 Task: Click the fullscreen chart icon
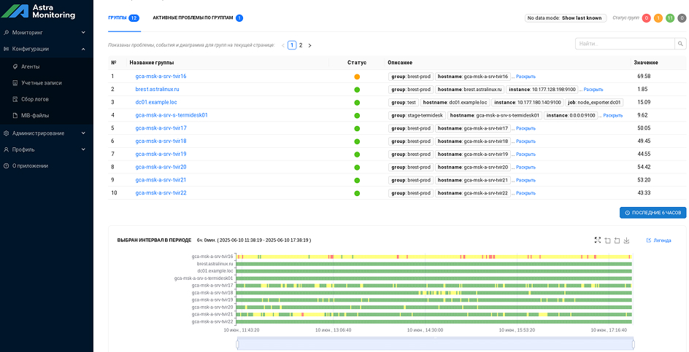(x=598, y=240)
